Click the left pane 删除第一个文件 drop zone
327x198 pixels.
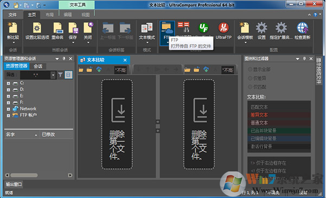(117, 124)
